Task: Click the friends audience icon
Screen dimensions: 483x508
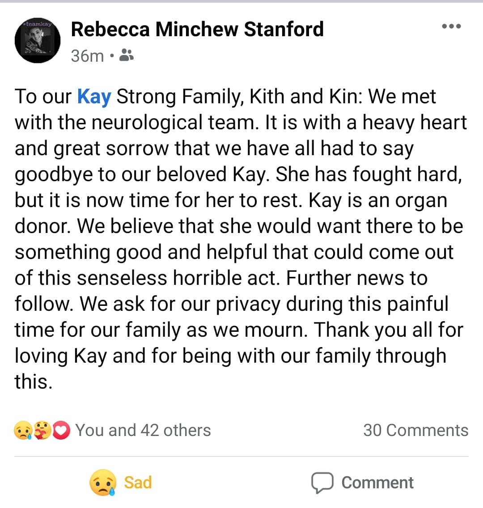Action: [127, 55]
